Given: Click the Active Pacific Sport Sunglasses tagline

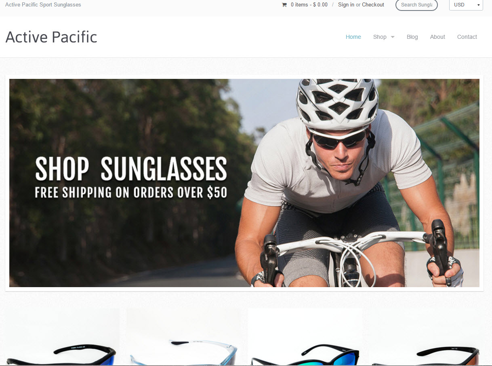Looking at the screenshot, I should click(x=43, y=5).
